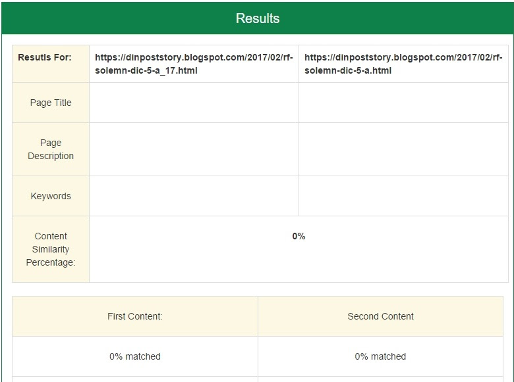Click 0% matched under First Content
This screenshot has width=514, height=382.
[134, 356]
